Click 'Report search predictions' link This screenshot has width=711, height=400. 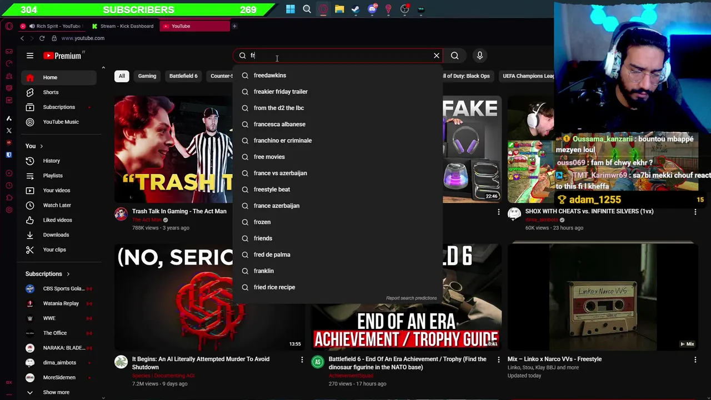point(411,298)
